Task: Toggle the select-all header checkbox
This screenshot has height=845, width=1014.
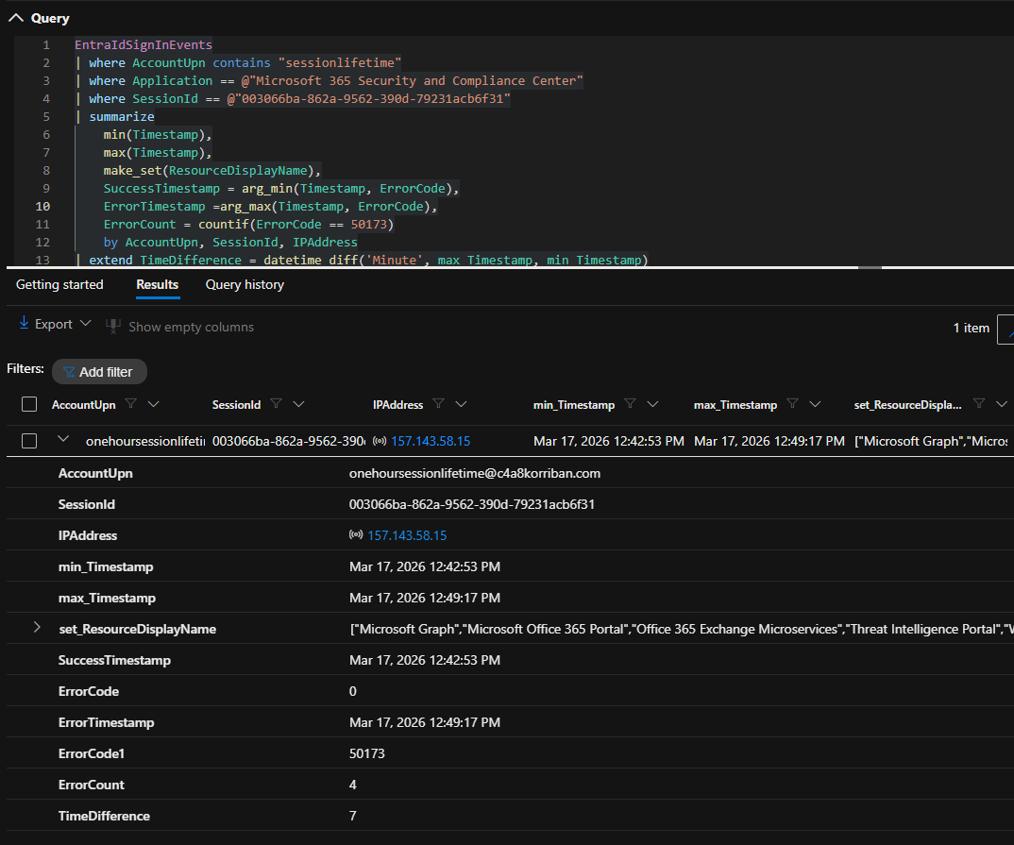Action: [x=29, y=404]
